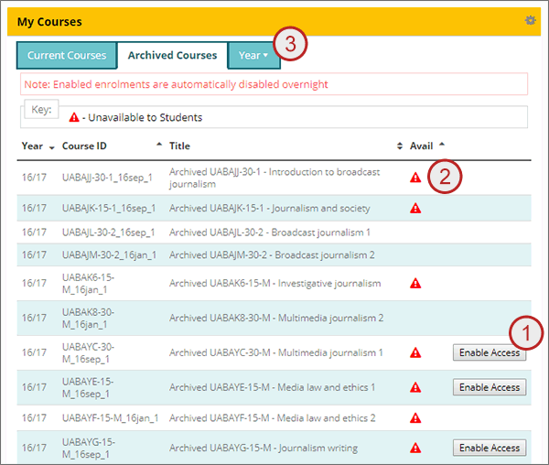This screenshot has height=465, width=549.
Task: Open Archived UABAYC-30-M Multimedia journalism 1
Action: [x=276, y=352]
